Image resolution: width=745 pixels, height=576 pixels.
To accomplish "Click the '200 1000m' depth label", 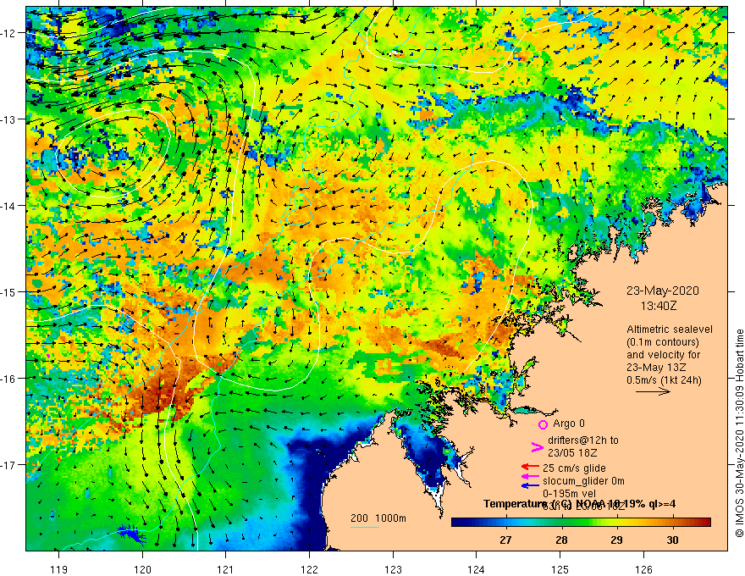I will click(378, 518).
